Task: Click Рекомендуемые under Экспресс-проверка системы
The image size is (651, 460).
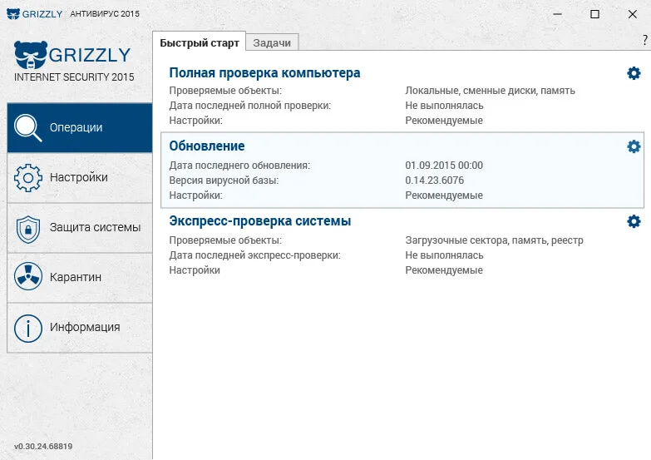Action: pyautogui.click(x=444, y=270)
